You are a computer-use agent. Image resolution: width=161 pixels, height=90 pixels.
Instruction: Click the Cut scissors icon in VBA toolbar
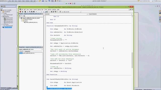(28, 12)
